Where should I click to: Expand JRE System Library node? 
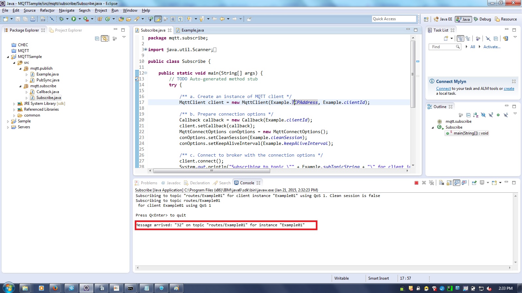pos(14,104)
